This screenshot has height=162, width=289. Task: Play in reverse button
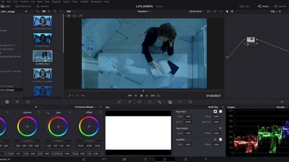click(x=135, y=96)
